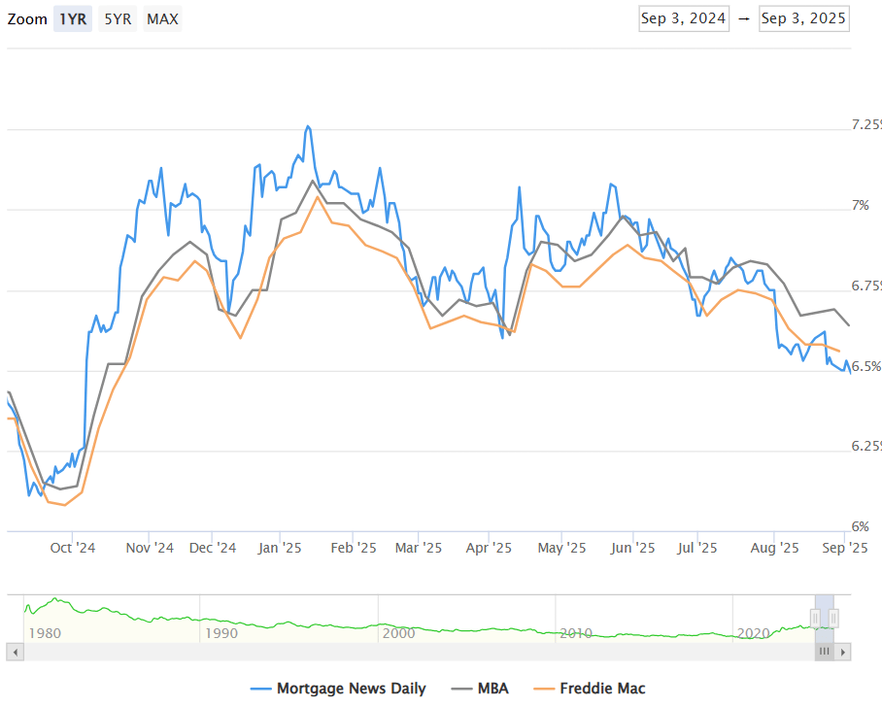Click the right navigator range handle
Image resolution: width=882 pixels, height=707 pixels.
pyautogui.click(x=833, y=618)
